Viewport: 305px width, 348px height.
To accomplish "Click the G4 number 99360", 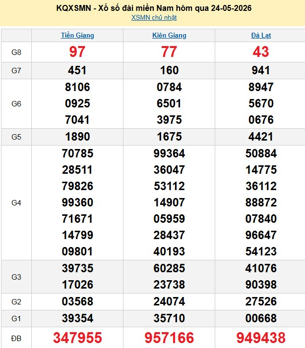I will tap(77, 202).
